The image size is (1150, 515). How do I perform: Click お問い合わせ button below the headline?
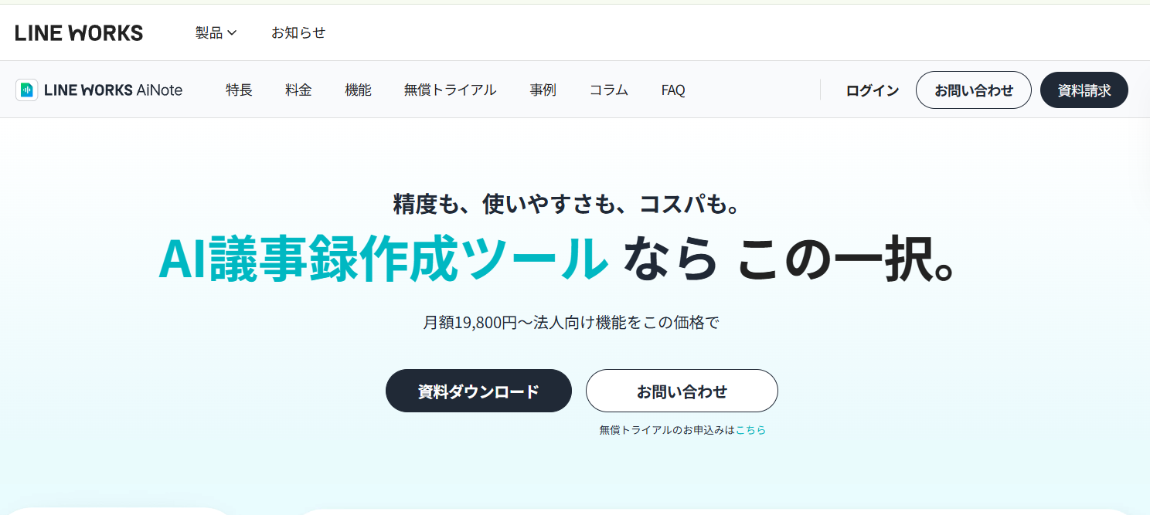pos(682,391)
